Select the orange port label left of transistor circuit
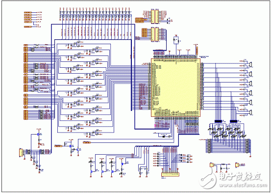The width and height of the screenshot is (271, 193). [58, 146]
